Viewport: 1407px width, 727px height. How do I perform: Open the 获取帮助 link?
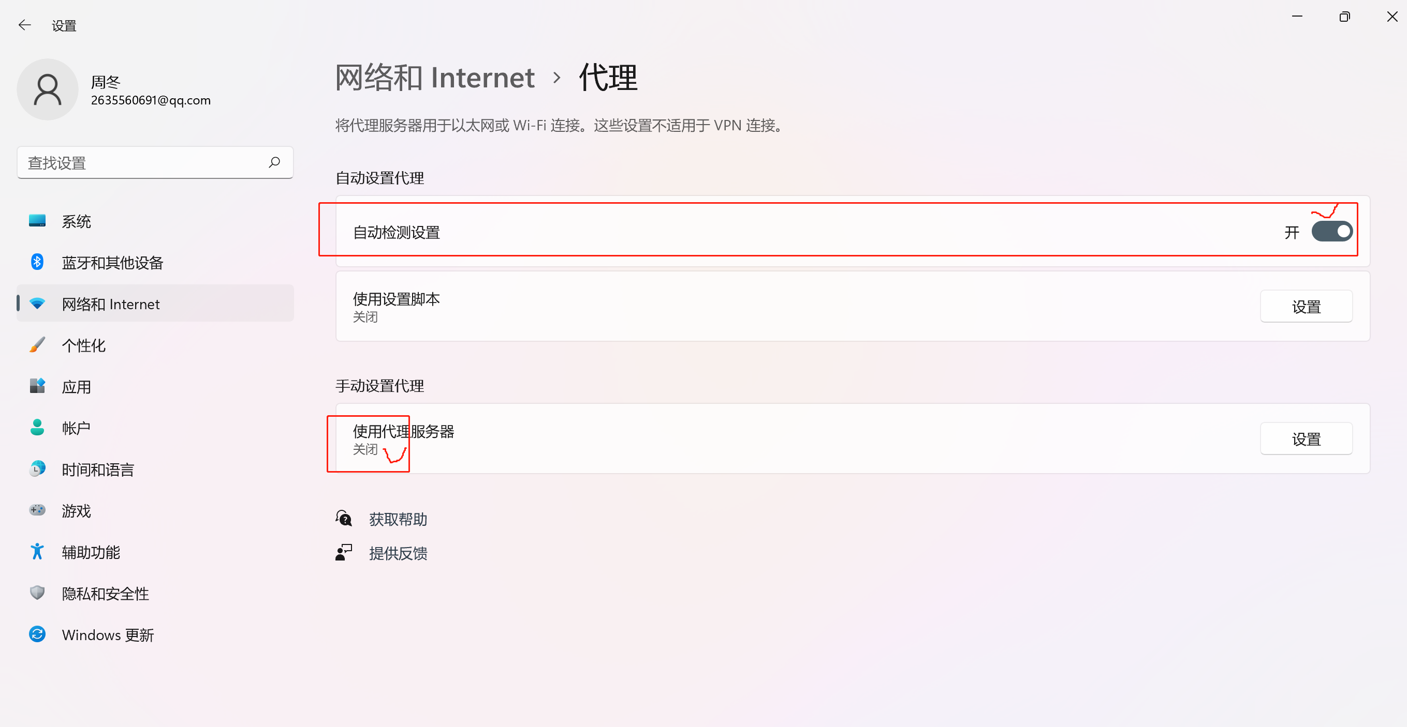[398, 519]
